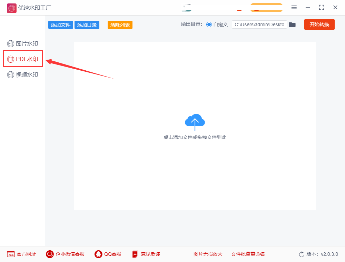Click the version refresh icon
Image resolution: width=345 pixels, height=262 pixels.
click(302, 254)
